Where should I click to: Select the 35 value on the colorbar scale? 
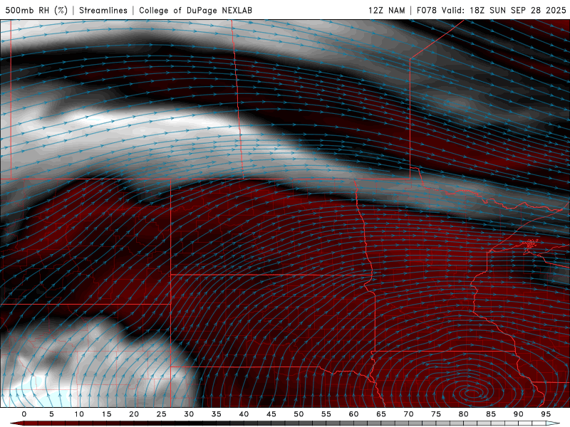216,414
